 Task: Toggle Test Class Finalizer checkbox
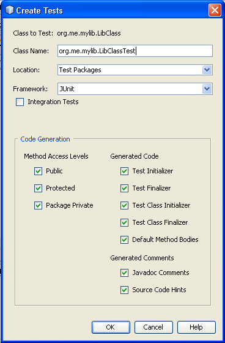coord(125,222)
